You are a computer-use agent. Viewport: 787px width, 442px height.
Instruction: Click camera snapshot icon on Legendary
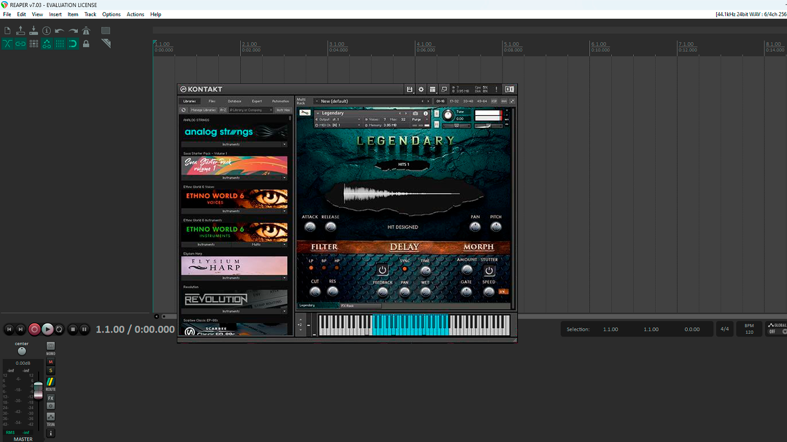tap(415, 113)
